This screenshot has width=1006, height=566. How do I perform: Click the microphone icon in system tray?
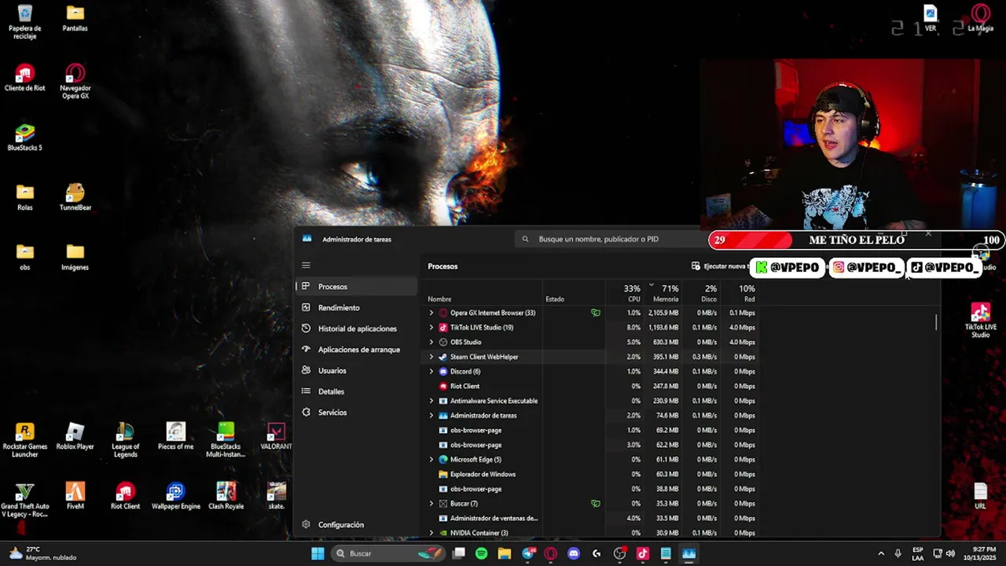click(x=898, y=553)
